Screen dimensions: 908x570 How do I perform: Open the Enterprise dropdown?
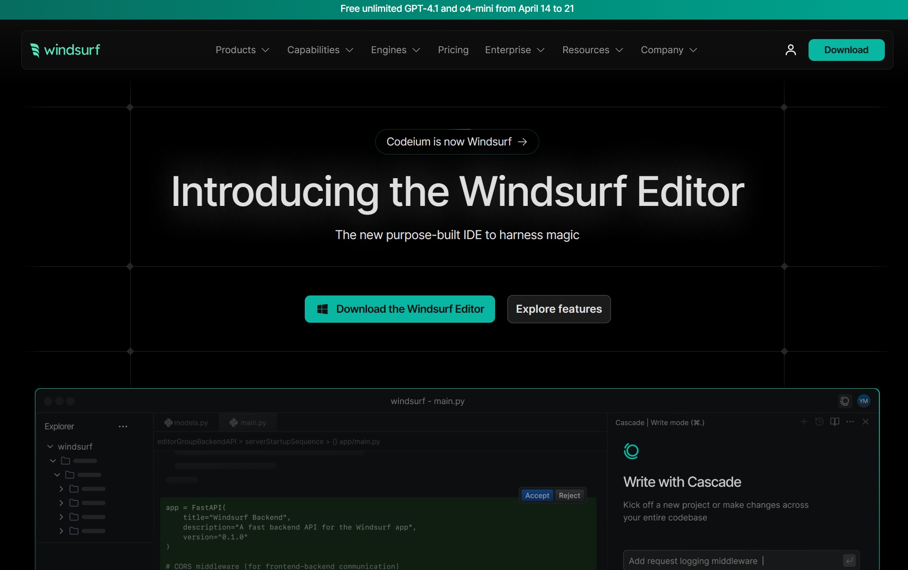[x=515, y=50]
